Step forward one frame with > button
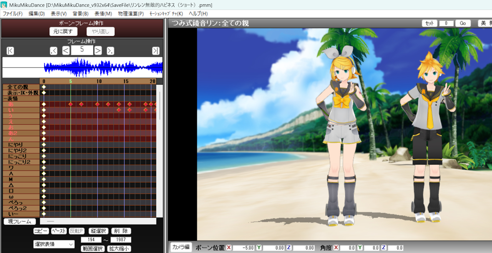Screen dimensions: 492x253 click(x=98, y=51)
